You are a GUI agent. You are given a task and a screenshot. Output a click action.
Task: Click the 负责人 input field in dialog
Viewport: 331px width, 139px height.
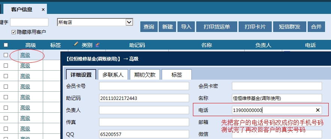pyautogui.click(x=144, y=110)
